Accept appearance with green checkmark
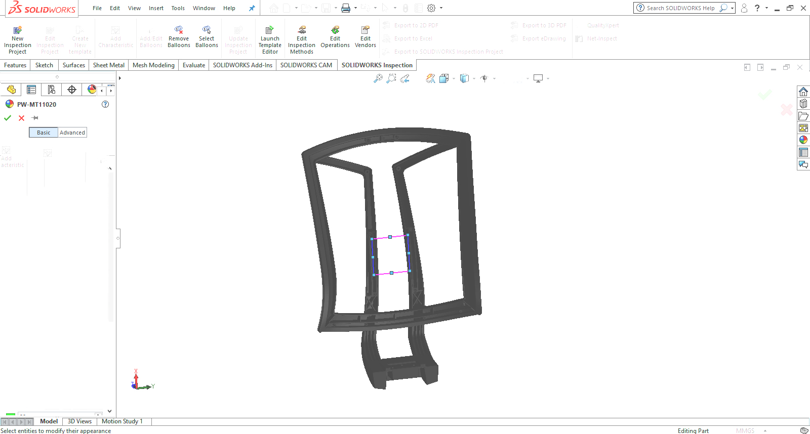Screen dimensions: 810x434 pyautogui.click(x=8, y=118)
